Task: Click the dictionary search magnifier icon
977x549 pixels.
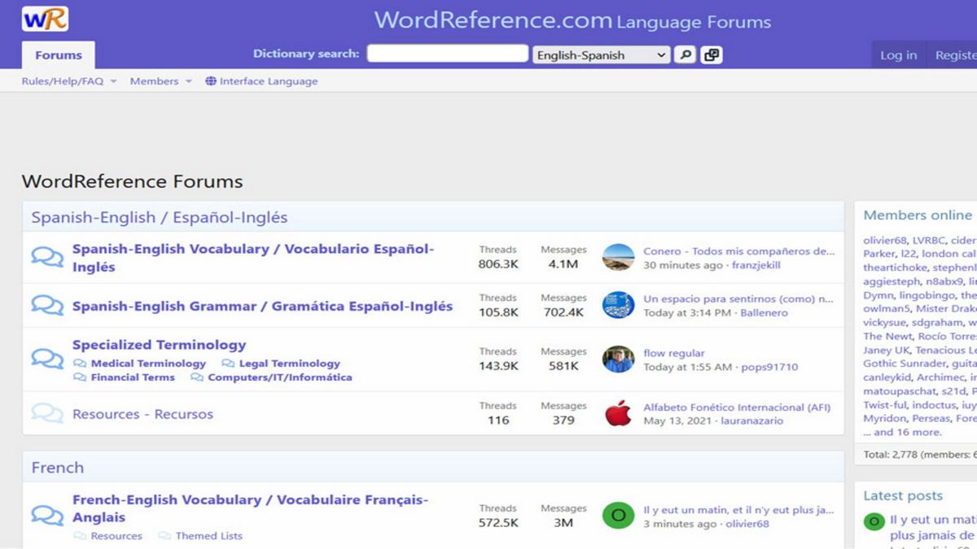Action: (x=685, y=54)
